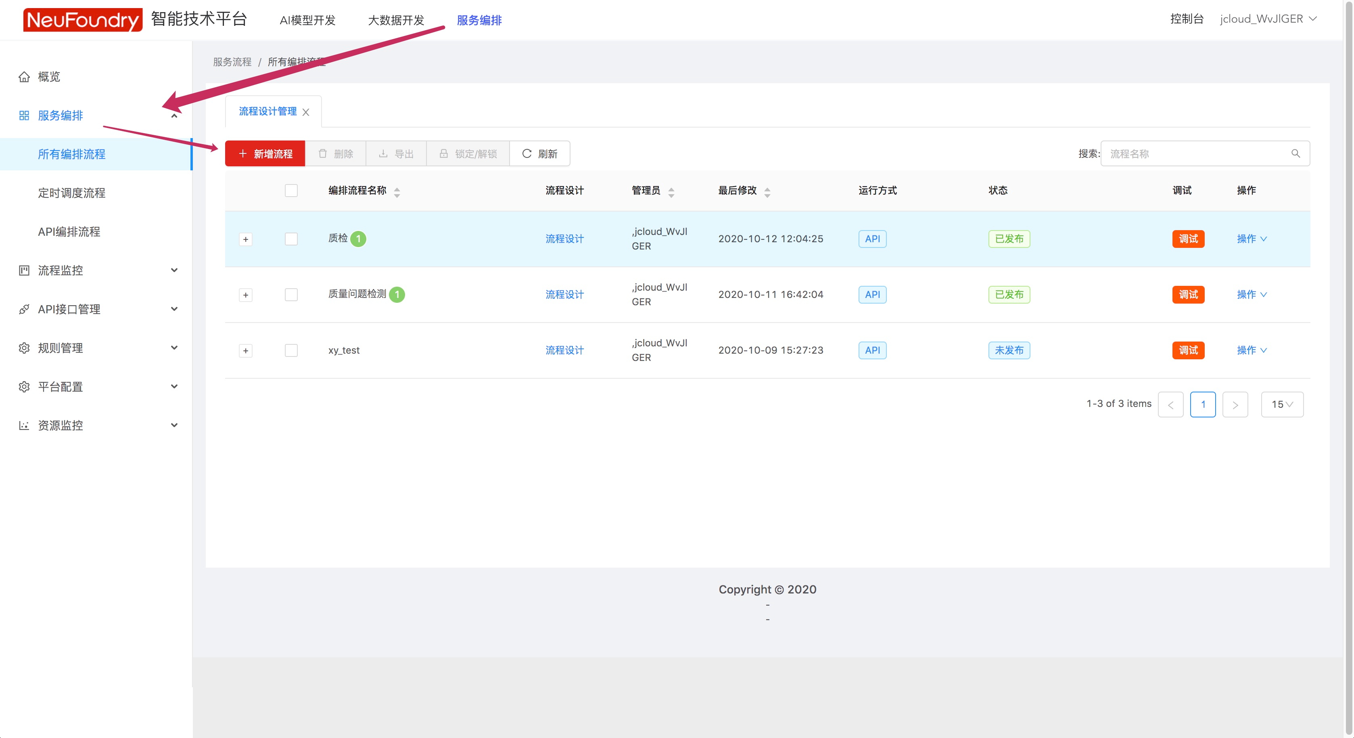The width and height of the screenshot is (1354, 738).
Task: Check the 质检 row checkbox
Action: pyautogui.click(x=291, y=239)
